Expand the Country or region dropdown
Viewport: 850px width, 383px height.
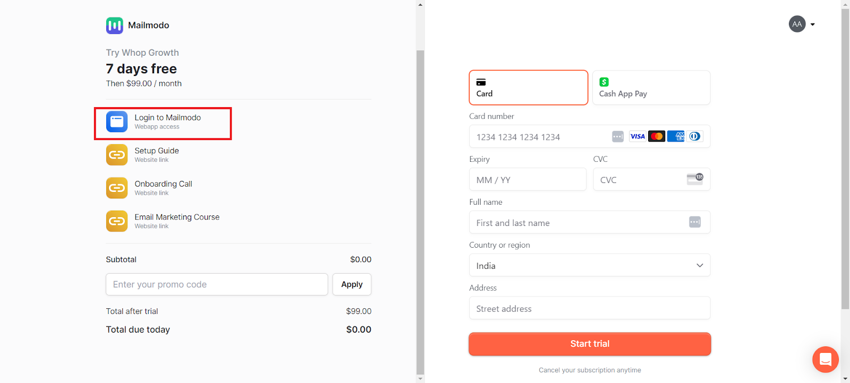click(590, 265)
